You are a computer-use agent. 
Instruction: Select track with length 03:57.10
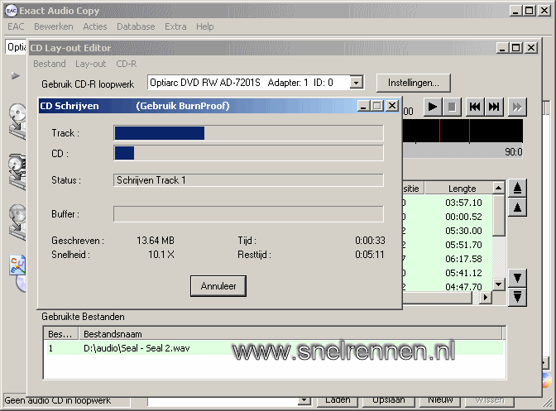448,203
